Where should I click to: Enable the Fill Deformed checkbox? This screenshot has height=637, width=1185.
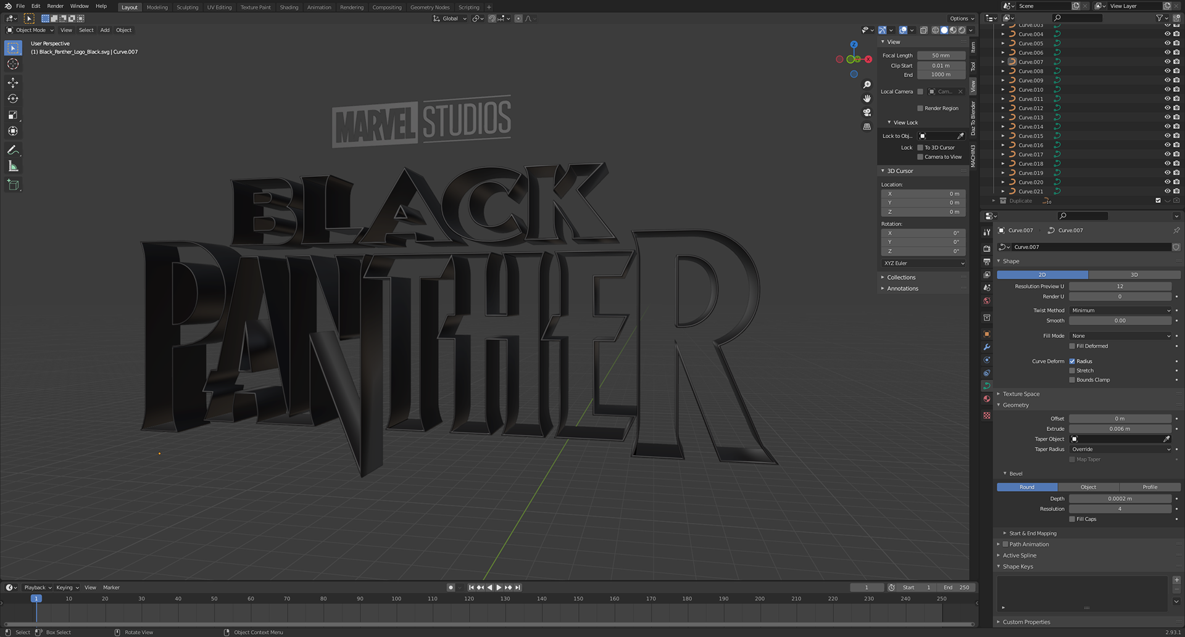1072,347
